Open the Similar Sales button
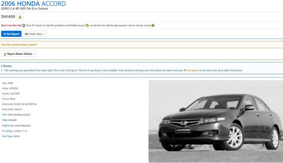This screenshot has height=163, width=283. pos(35,34)
